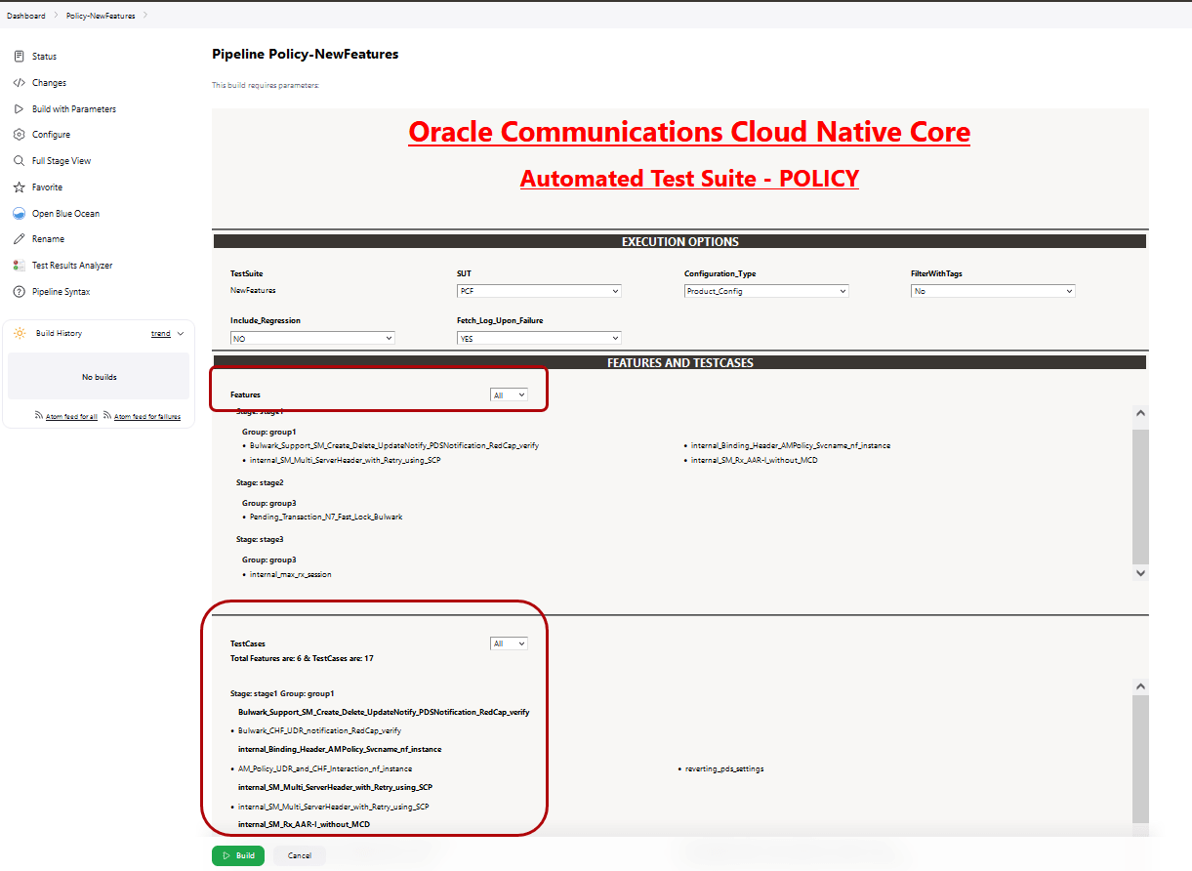Click the Cancel button

tap(300, 855)
